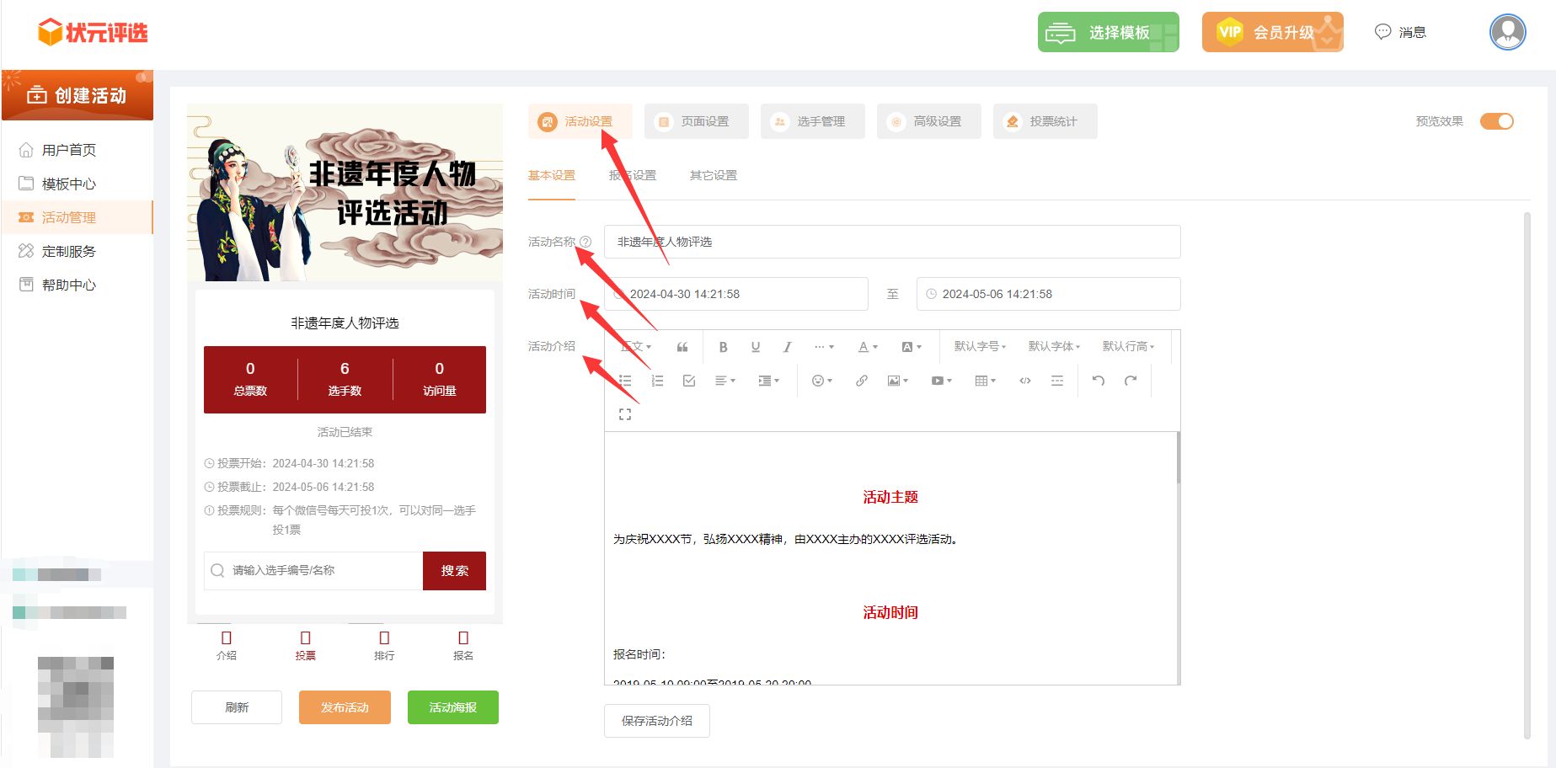
Task: Open the code view icon
Action: 1025,381
